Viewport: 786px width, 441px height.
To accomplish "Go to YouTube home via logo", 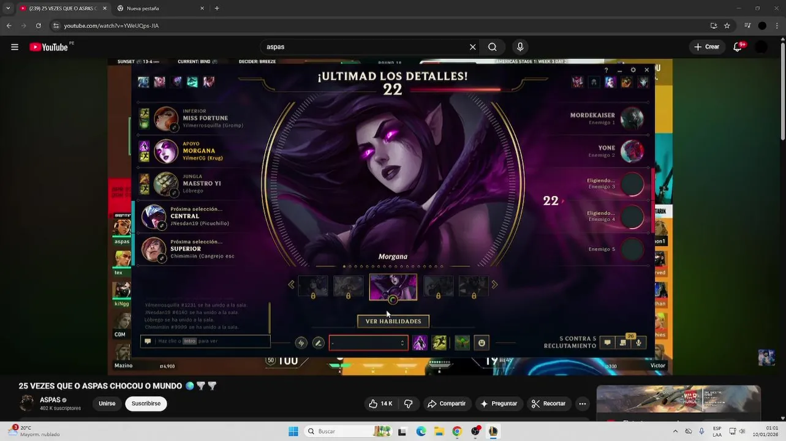I will click(x=49, y=47).
